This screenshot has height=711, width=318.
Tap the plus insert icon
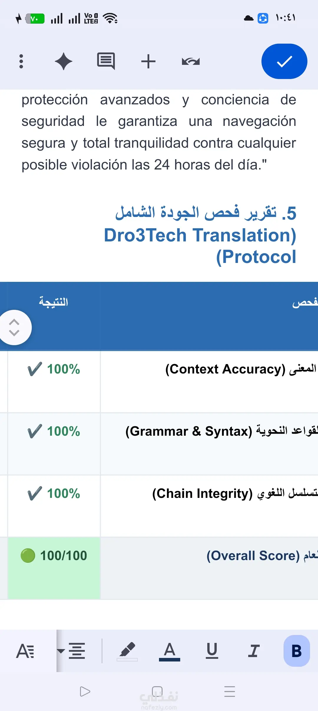pos(148,61)
